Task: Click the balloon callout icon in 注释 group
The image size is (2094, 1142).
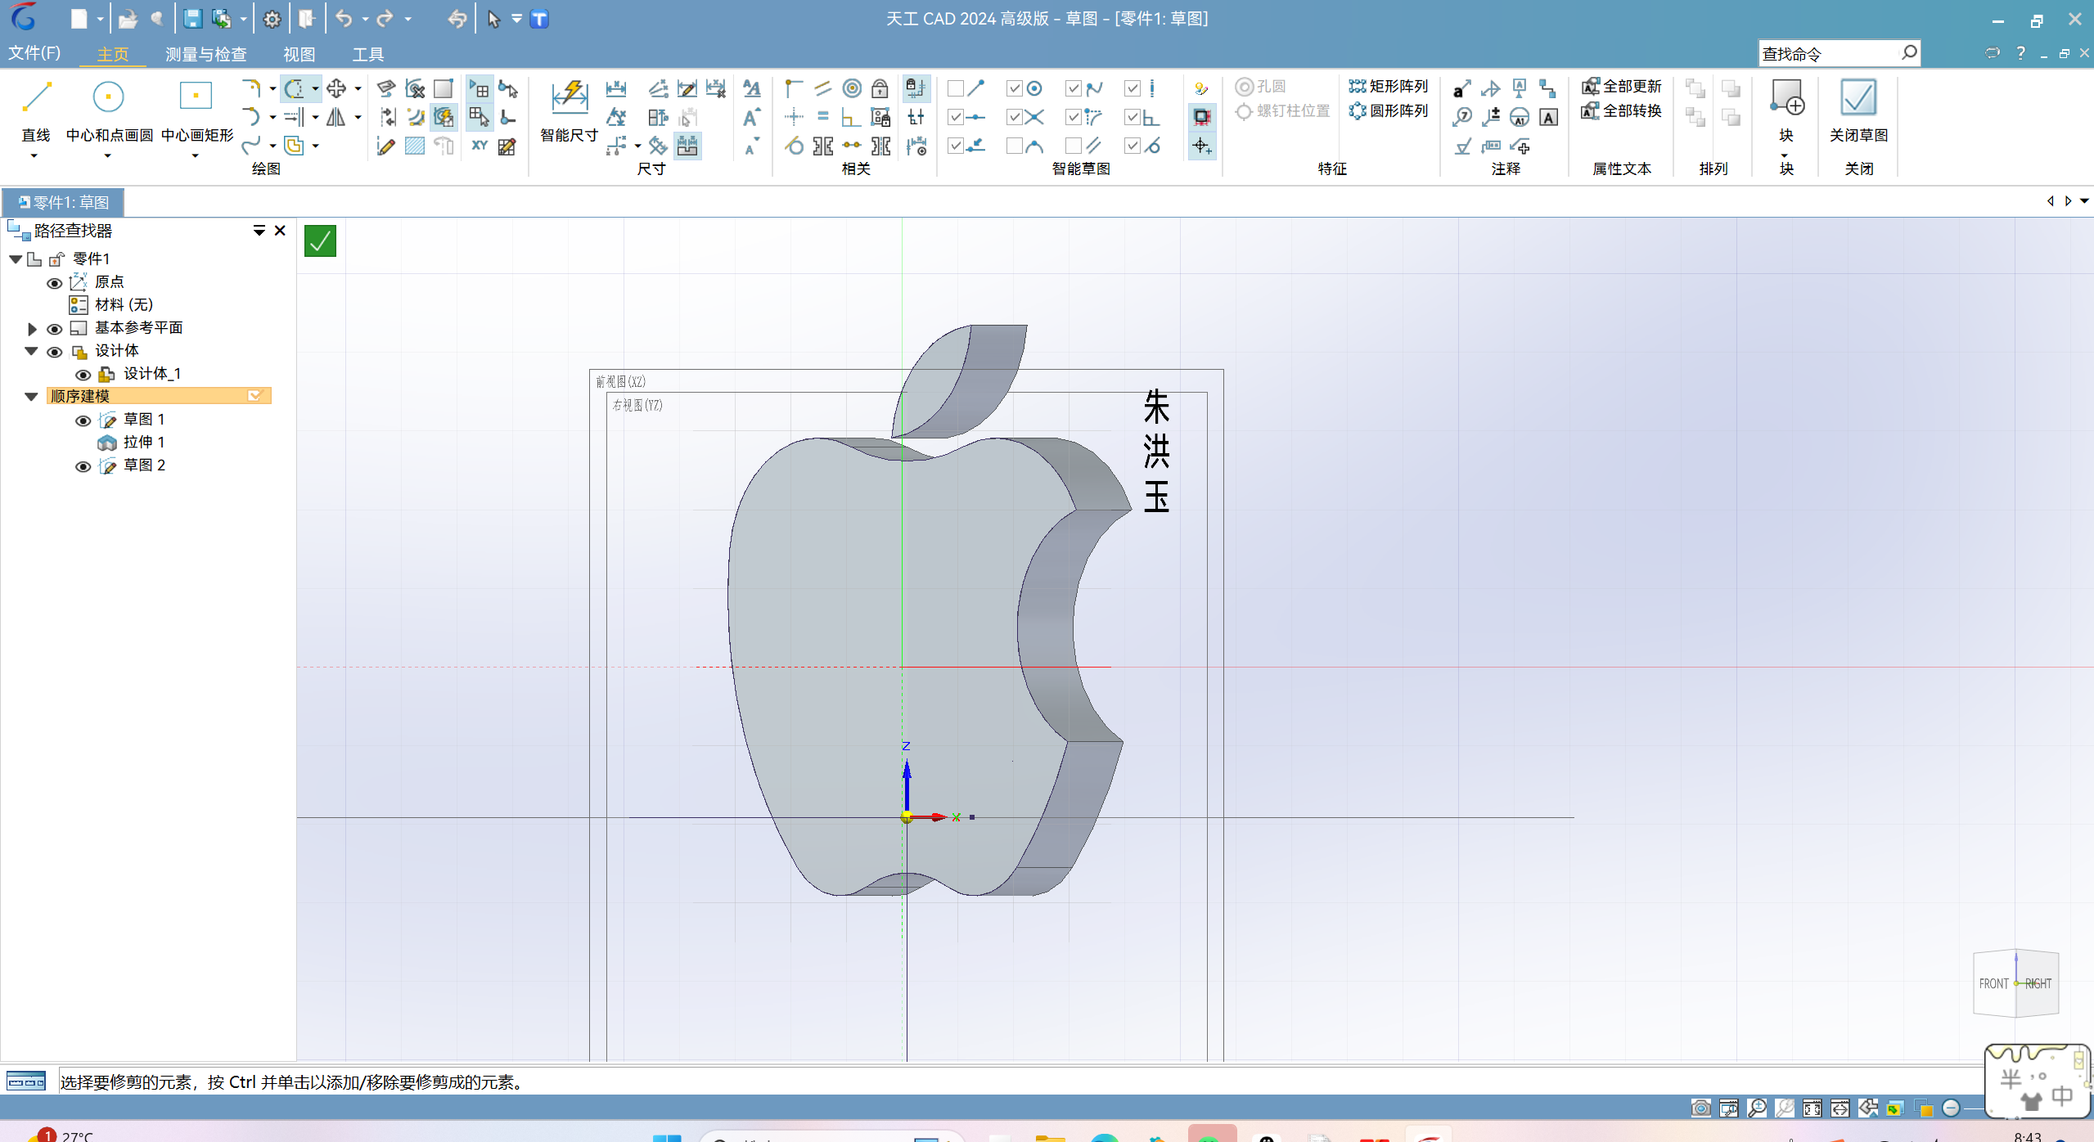Action: tap(1462, 117)
